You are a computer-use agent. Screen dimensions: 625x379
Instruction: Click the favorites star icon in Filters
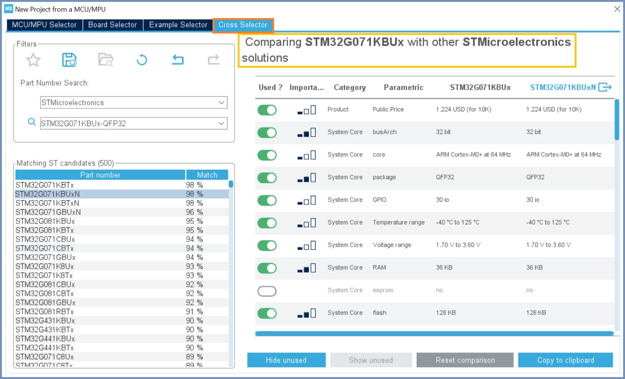tap(33, 60)
